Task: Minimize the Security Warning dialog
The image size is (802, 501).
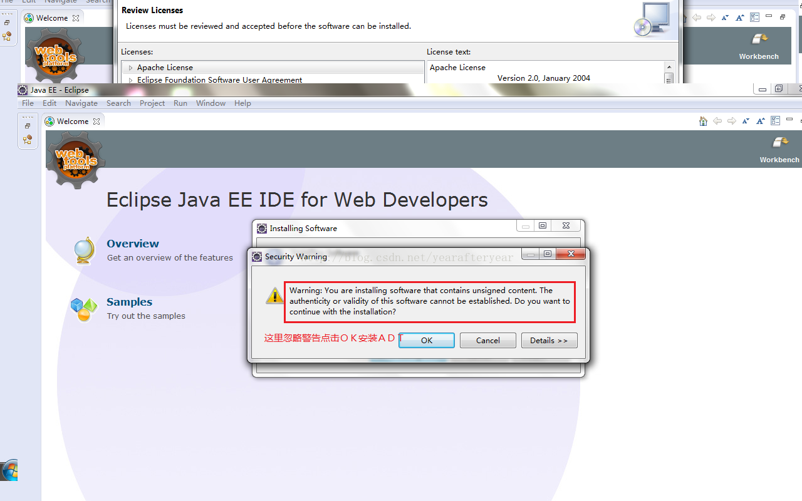Action: click(531, 254)
